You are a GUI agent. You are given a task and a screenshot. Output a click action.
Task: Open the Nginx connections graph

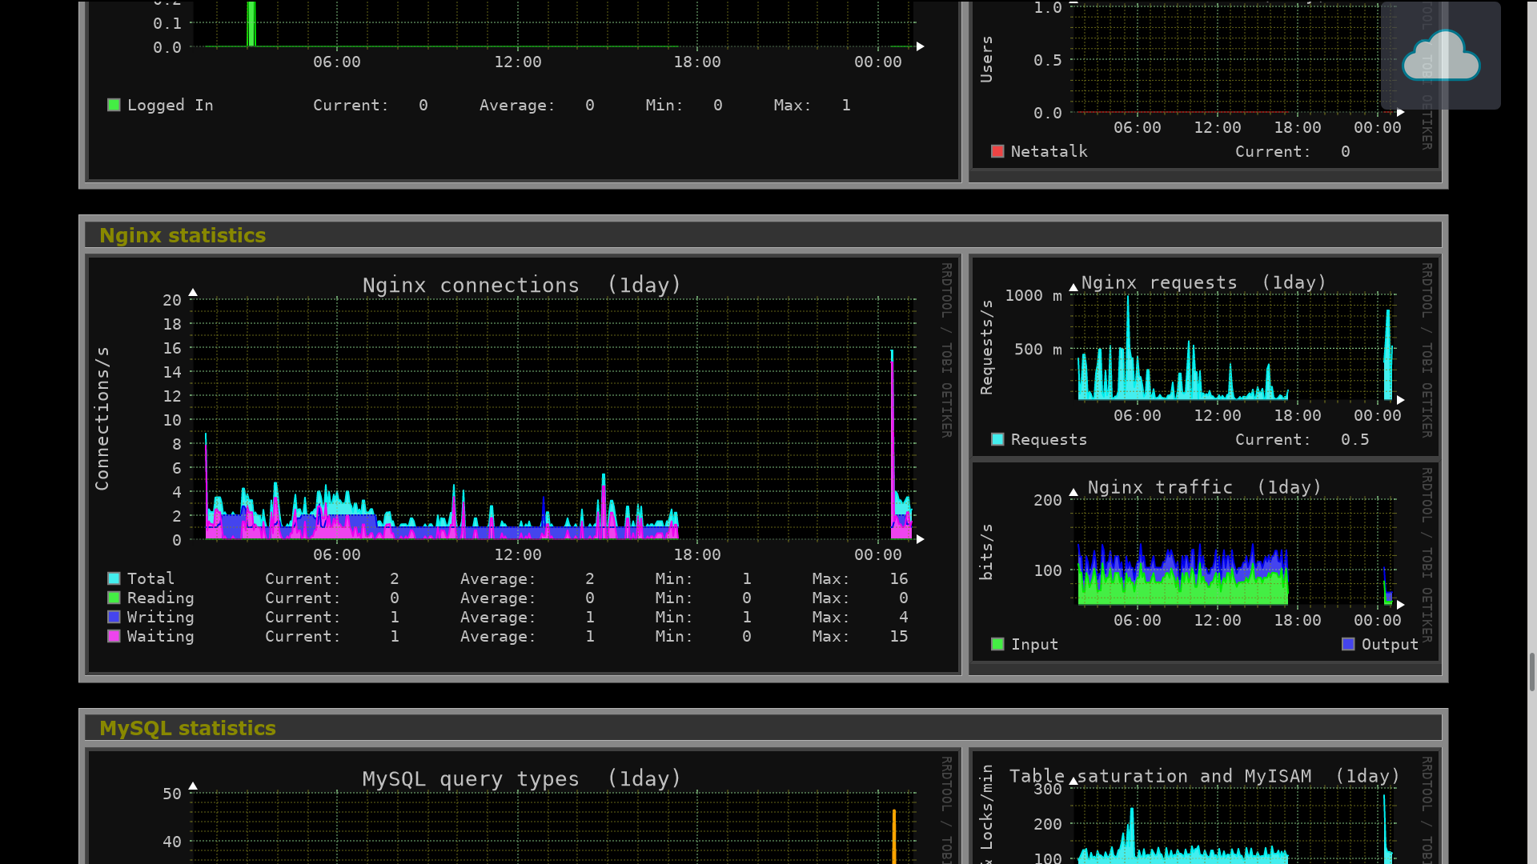[522, 416]
